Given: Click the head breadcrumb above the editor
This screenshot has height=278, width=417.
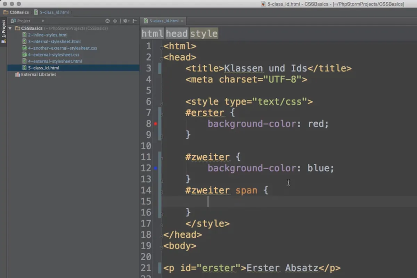Looking at the screenshot, I should coord(177,33).
